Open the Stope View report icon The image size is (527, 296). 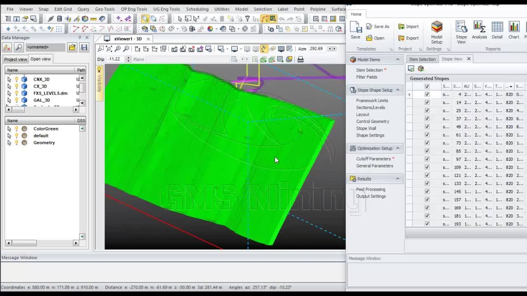click(x=461, y=27)
